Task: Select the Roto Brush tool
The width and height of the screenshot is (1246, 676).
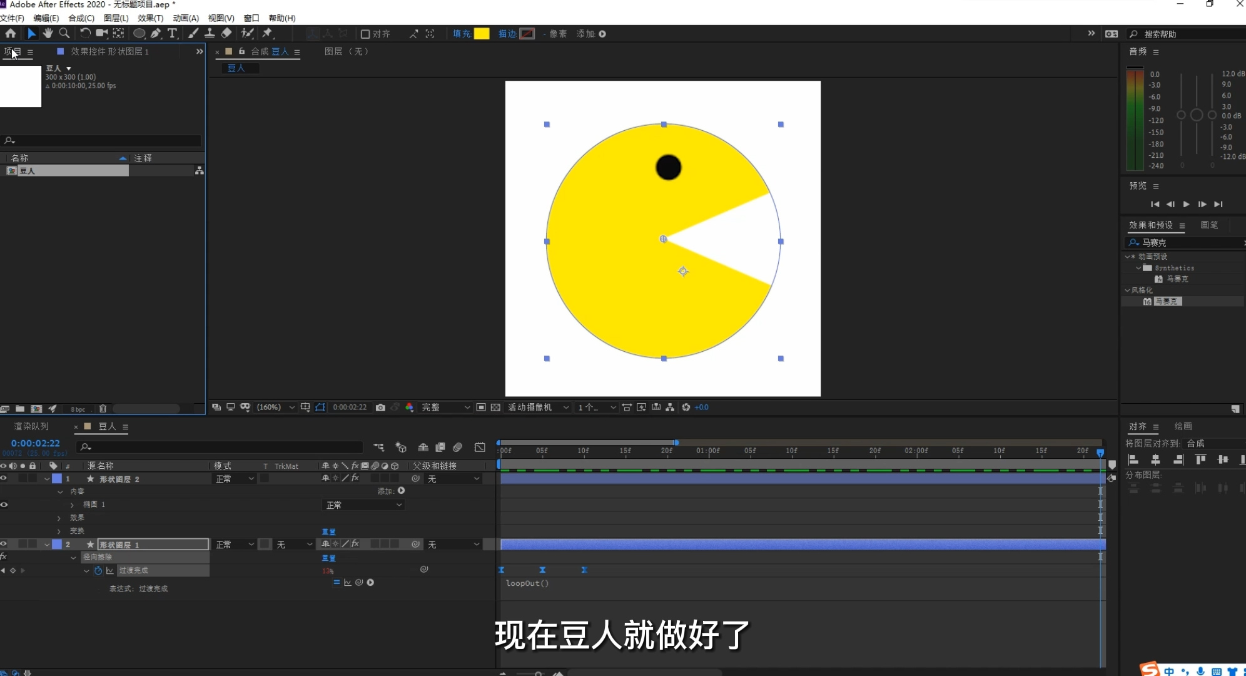Action: (x=248, y=33)
